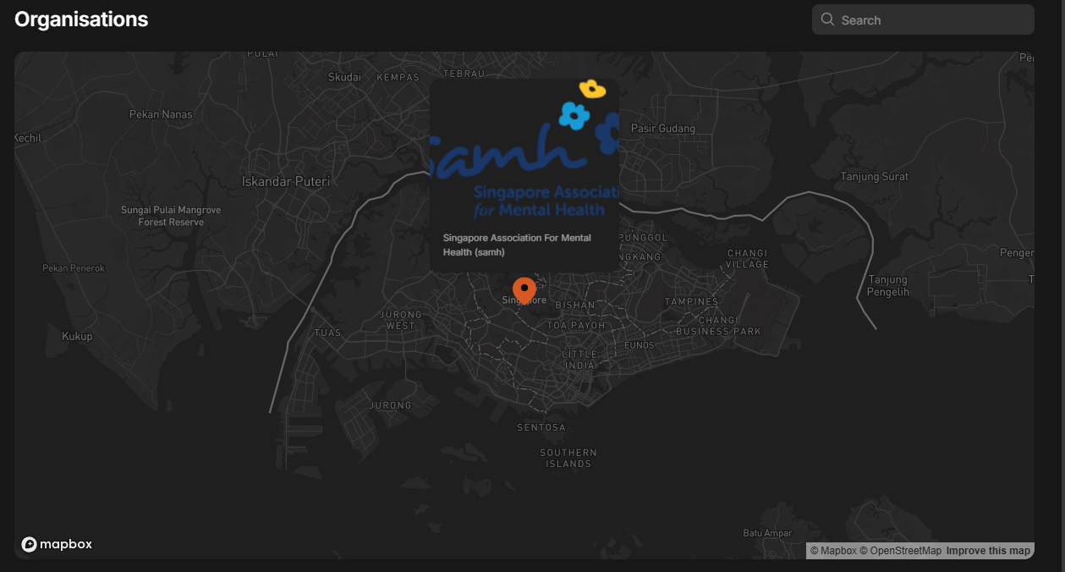Image resolution: width=1065 pixels, height=572 pixels.
Task: Click the CHANGI BUSINESS PARK map label
Action: pos(718,326)
